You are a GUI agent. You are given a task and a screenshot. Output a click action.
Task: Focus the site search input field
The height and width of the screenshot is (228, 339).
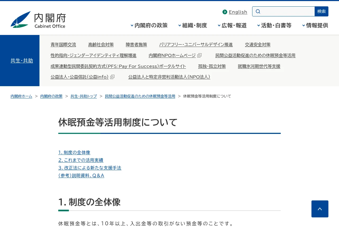[x=283, y=11]
